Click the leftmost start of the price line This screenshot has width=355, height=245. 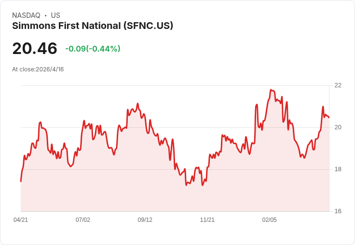point(21,181)
